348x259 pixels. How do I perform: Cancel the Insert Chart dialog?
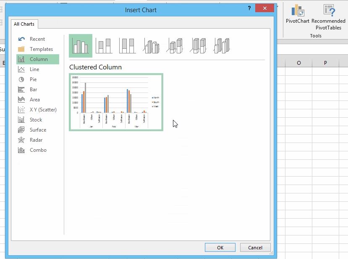pyautogui.click(x=255, y=248)
